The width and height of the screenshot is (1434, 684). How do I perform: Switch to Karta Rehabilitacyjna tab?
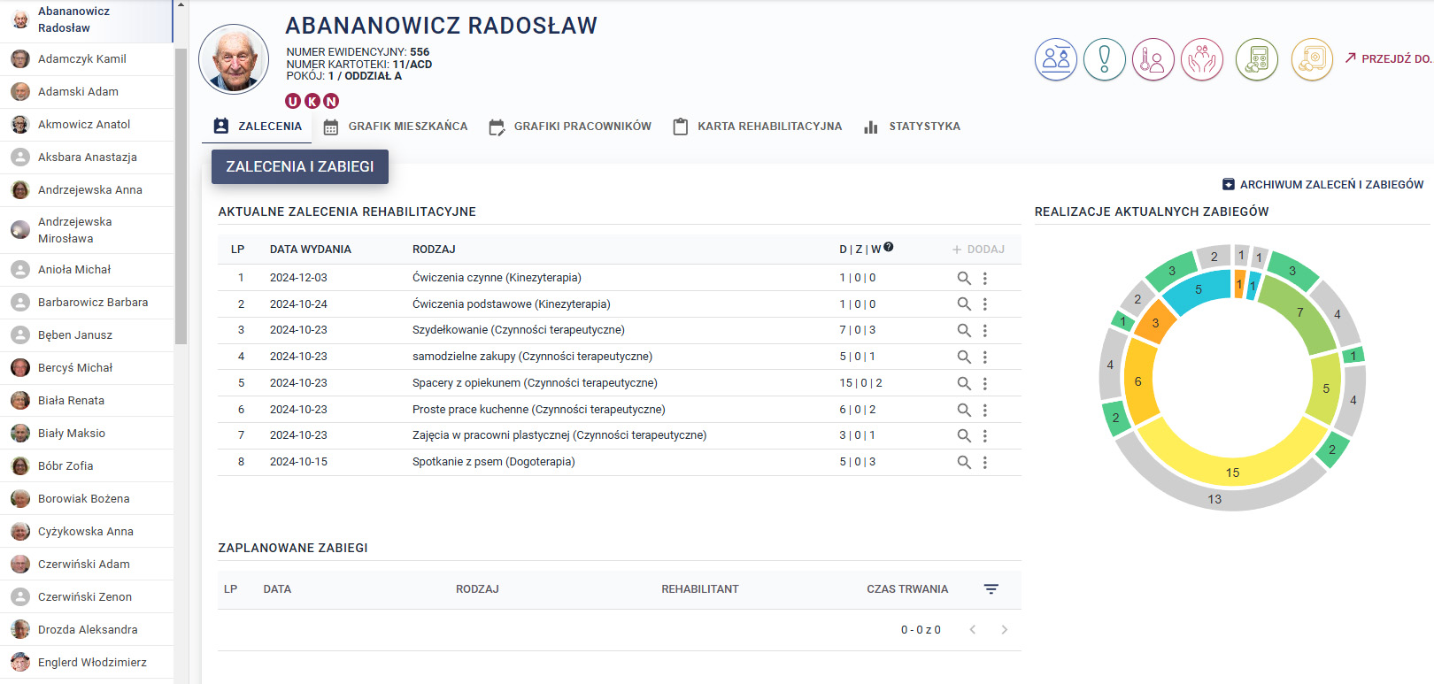(758, 127)
